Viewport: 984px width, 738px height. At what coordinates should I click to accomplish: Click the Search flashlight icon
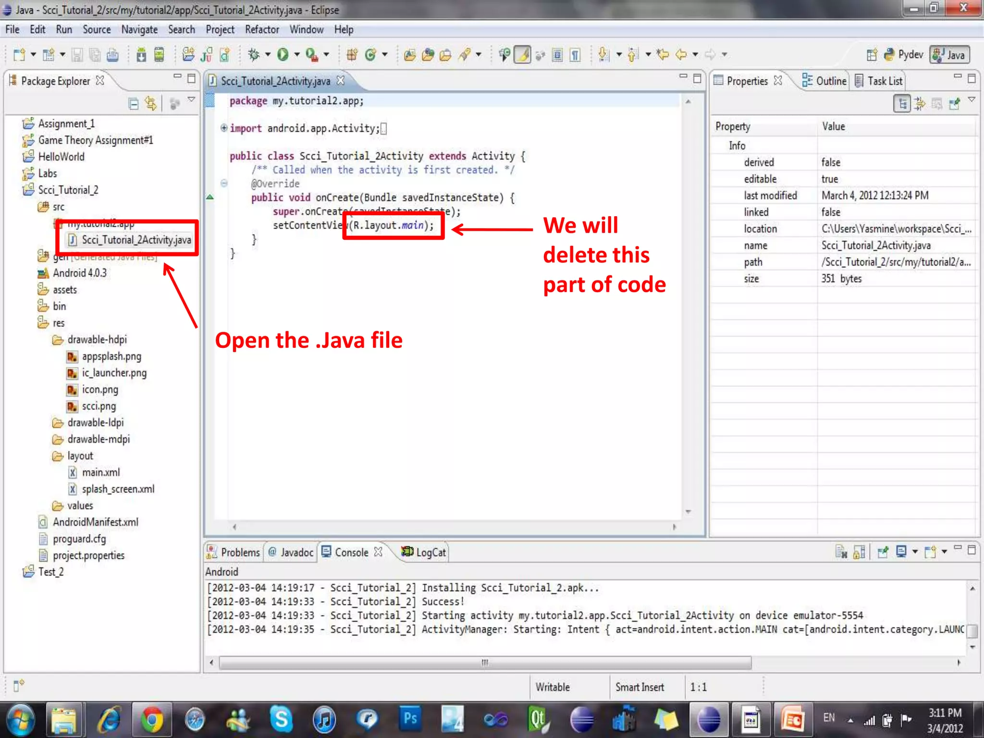coord(464,55)
